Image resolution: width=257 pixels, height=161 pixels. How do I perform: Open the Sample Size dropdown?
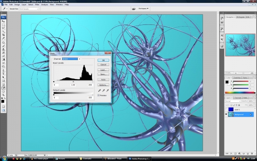(x=29, y=9)
